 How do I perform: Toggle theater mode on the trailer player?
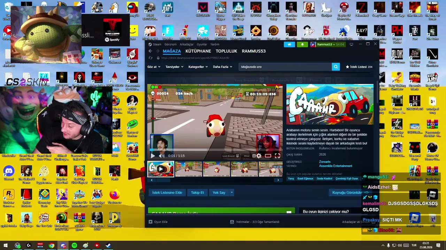point(268,156)
